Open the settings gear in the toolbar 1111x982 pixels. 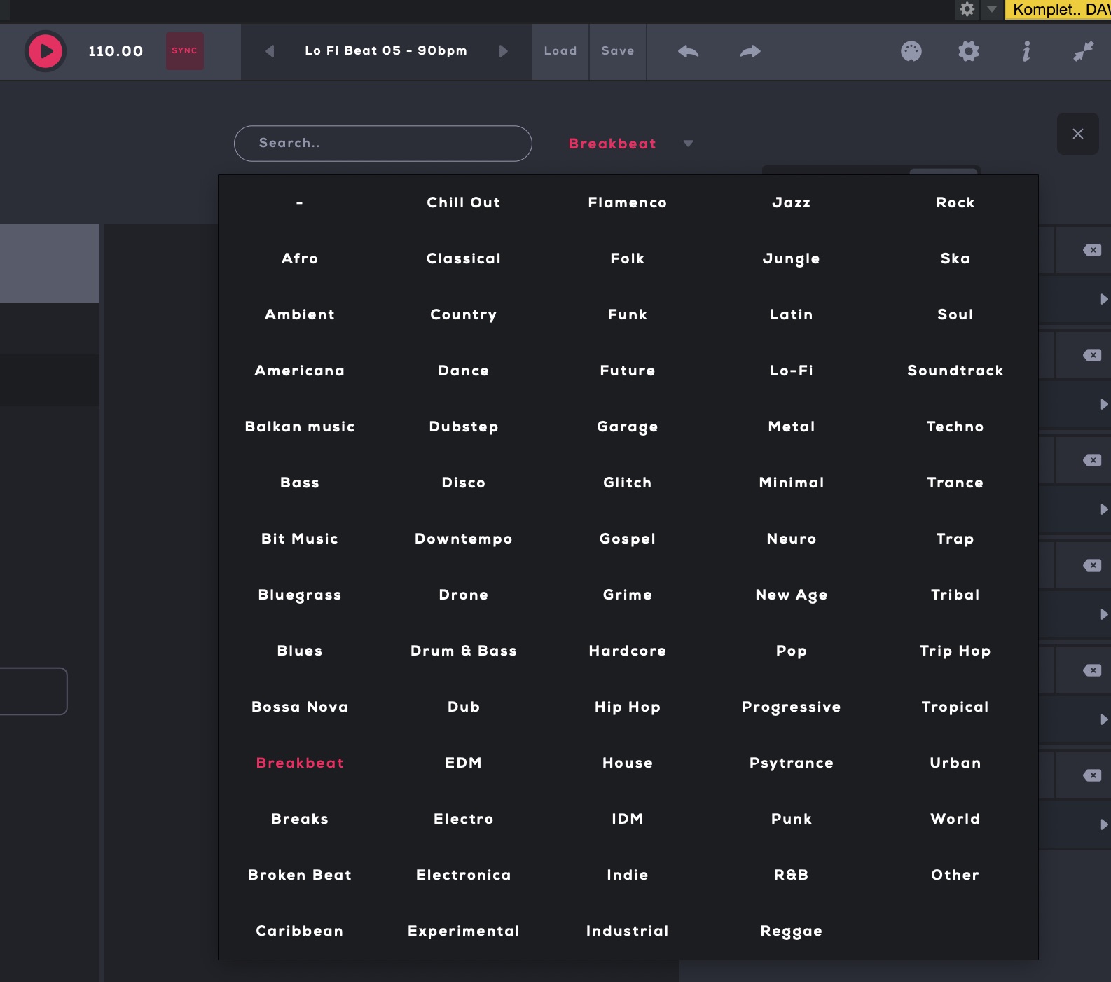(x=968, y=51)
